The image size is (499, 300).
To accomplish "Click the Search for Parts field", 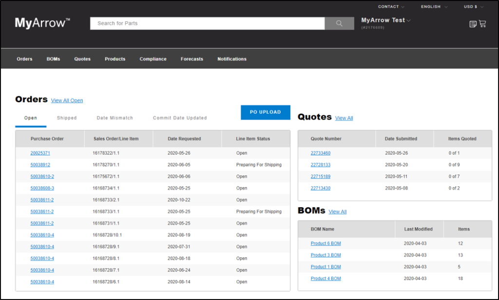I will pyautogui.click(x=207, y=23).
